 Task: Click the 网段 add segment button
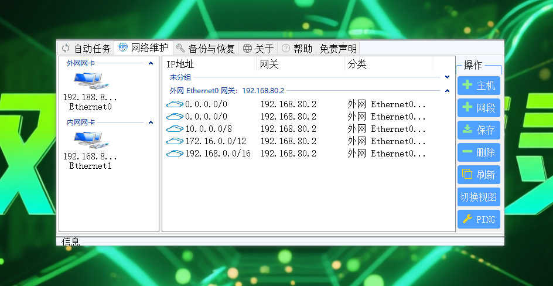479,108
